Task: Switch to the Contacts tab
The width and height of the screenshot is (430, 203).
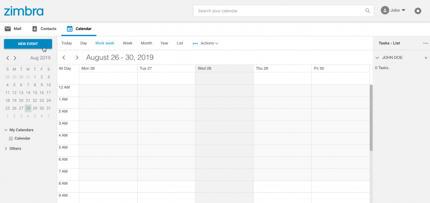Action: pyautogui.click(x=44, y=29)
